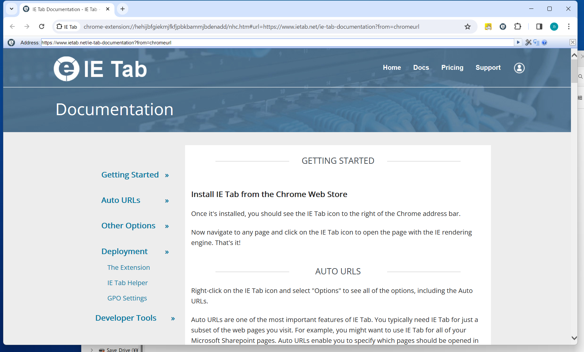The height and width of the screenshot is (352, 584).
Task: Jump to Developer Tools section
Action: tap(126, 318)
